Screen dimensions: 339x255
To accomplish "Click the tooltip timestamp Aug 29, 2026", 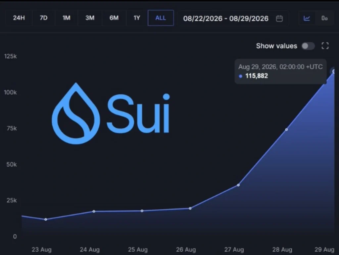I will (280, 67).
